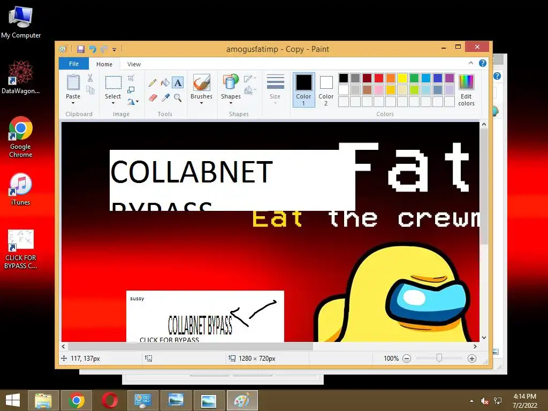Pick the pink color swatch
The height and width of the screenshot is (411, 548).
(378, 90)
